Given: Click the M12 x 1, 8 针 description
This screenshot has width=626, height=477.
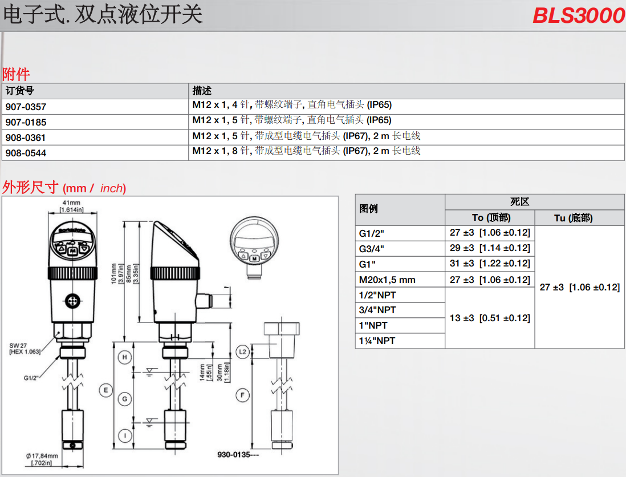Looking at the screenshot, I should 306,151.
